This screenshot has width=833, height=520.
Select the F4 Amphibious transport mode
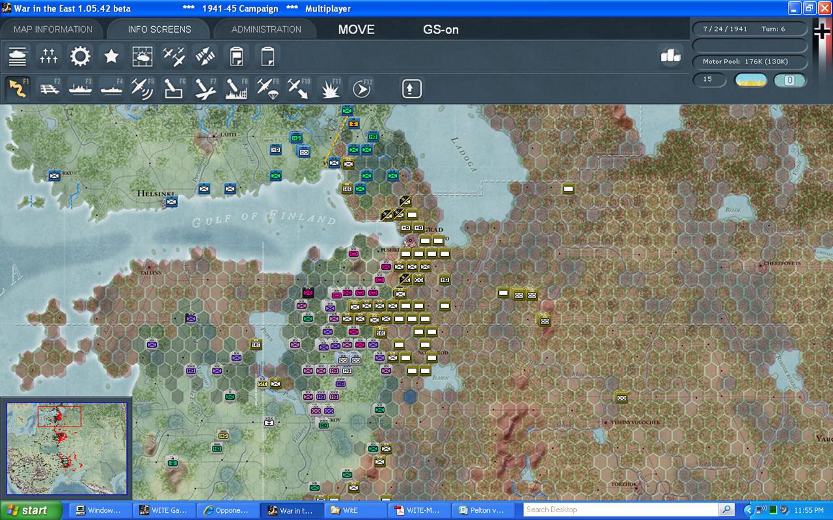pyautogui.click(x=111, y=88)
